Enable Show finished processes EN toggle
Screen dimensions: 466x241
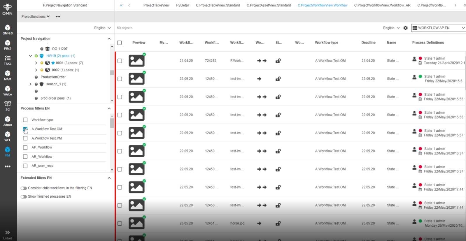pyautogui.click(x=24, y=197)
